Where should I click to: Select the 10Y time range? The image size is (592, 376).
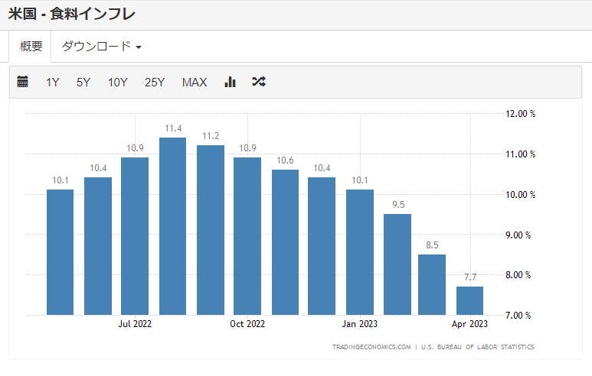pos(117,83)
